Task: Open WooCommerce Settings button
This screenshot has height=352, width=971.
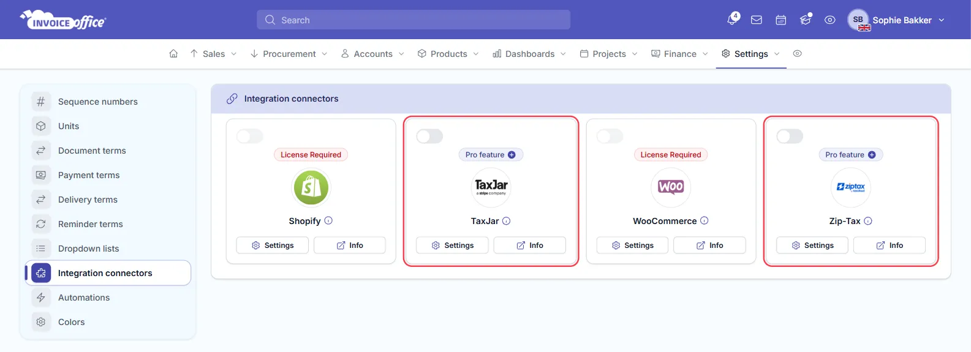Action: click(632, 245)
